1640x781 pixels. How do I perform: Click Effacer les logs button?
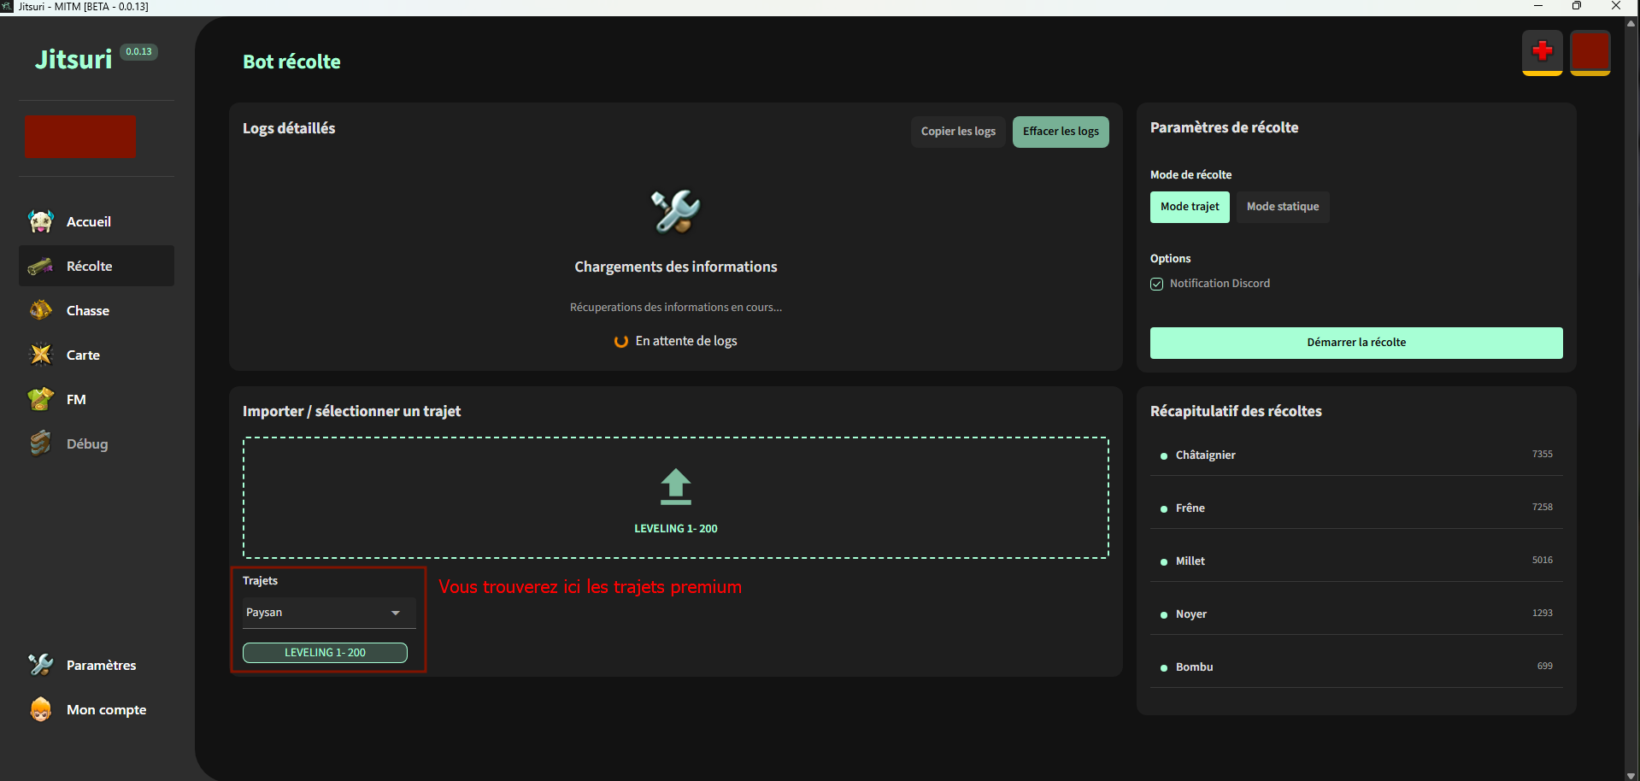[1061, 132]
